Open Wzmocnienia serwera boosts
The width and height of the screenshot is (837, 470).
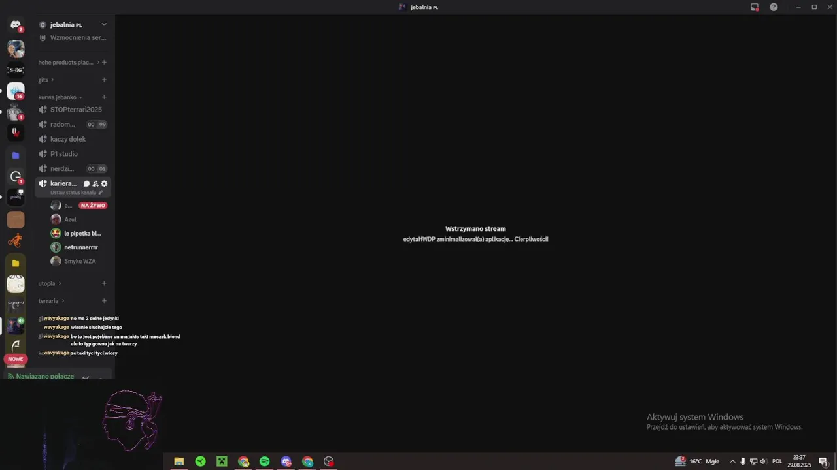(x=73, y=38)
